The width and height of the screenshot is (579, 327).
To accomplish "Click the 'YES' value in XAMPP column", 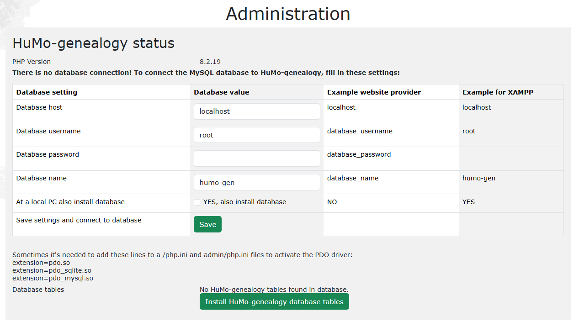I will click(468, 202).
